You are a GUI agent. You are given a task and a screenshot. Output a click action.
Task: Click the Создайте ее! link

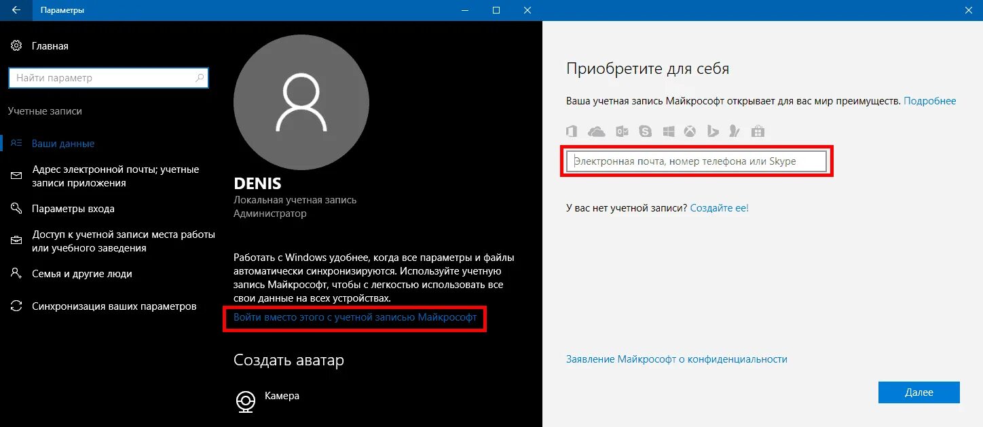point(720,208)
